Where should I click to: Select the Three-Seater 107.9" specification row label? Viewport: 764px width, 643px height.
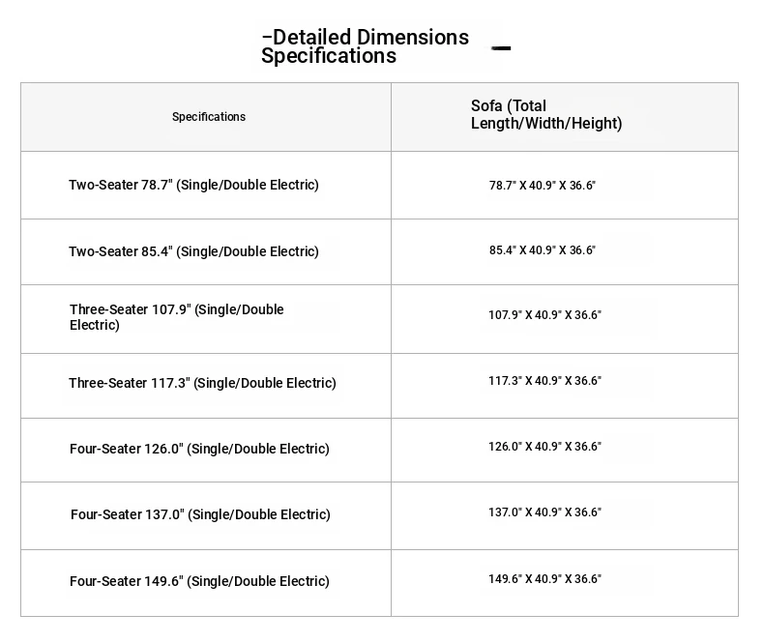tap(176, 317)
